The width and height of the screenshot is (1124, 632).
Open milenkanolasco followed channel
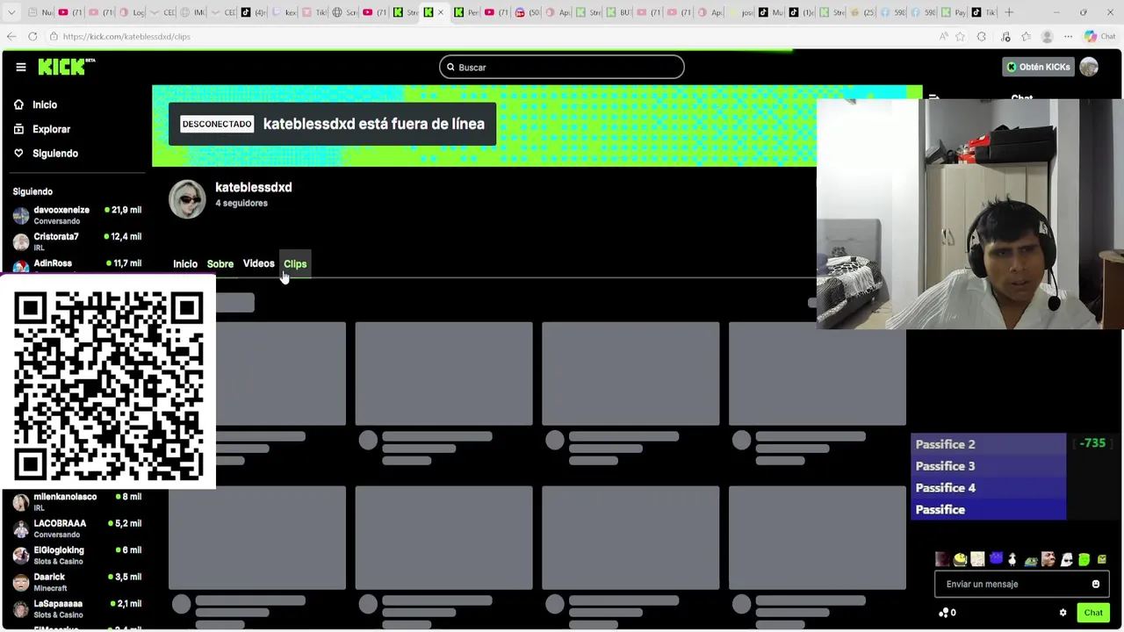pos(77,501)
